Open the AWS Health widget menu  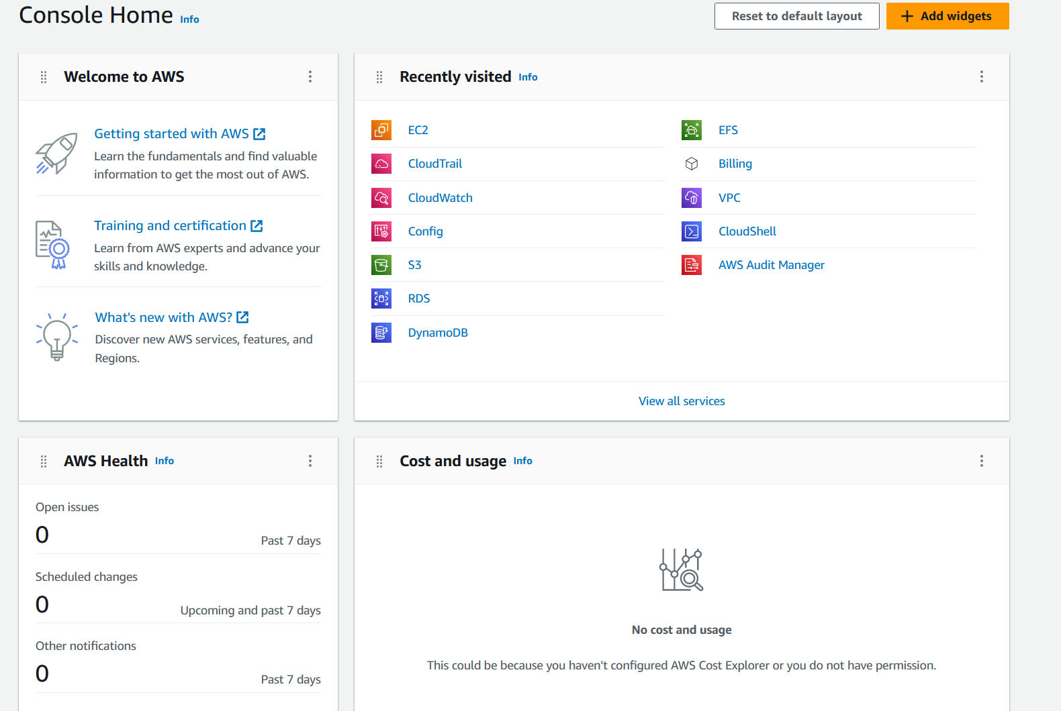click(310, 461)
